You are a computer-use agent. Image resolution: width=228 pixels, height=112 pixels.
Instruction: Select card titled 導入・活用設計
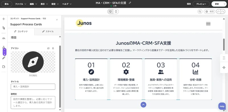click(91, 79)
